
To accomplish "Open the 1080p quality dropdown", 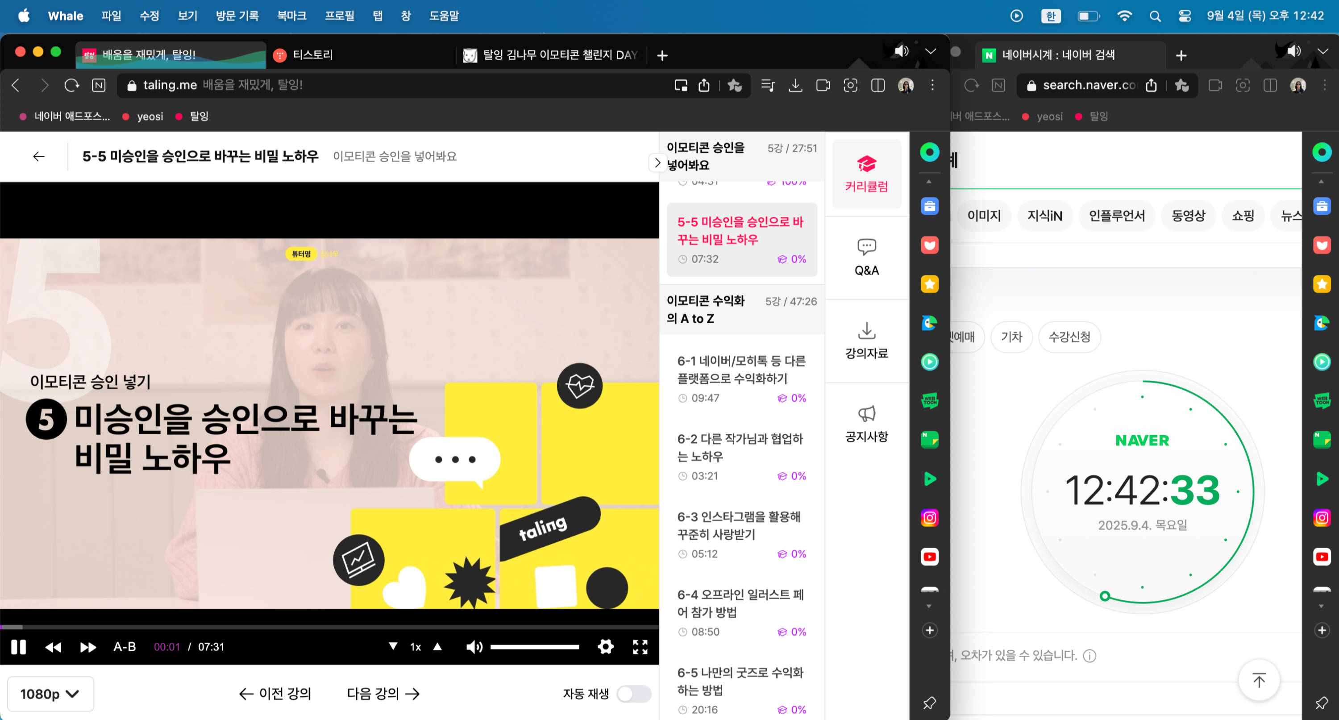I will click(x=50, y=694).
